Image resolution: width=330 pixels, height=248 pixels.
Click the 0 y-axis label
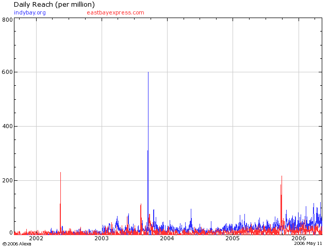coord(10,234)
